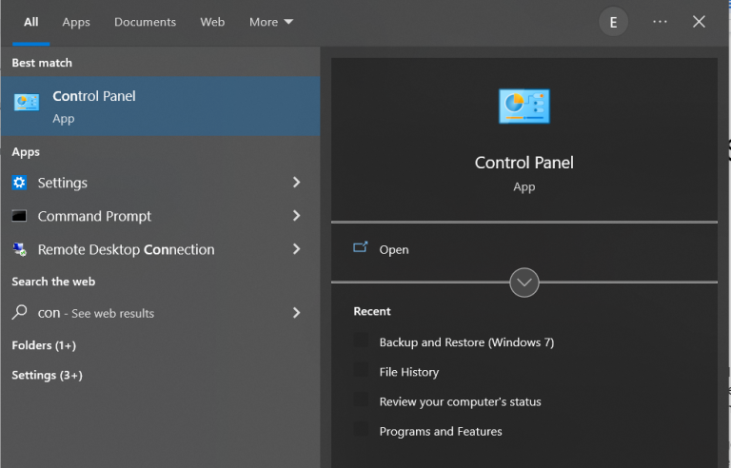Viewport: 731px width, 468px height.
Task: Expand Command Prompt options chevron
Action: pyautogui.click(x=297, y=215)
